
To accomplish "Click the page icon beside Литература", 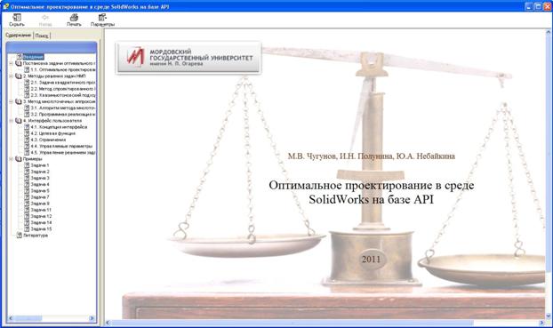I will tap(20, 236).
